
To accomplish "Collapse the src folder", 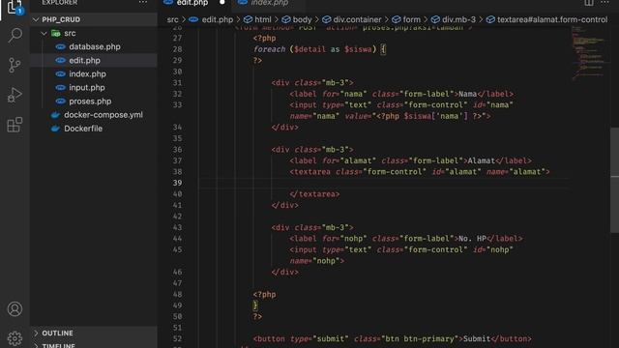I will click(x=44, y=33).
